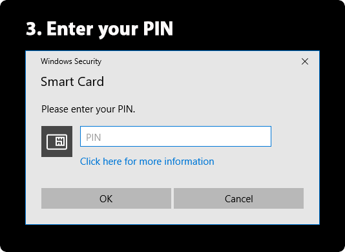Confirm the PIN with the OK button
The width and height of the screenshot is (345, 252).
[106, 198]
